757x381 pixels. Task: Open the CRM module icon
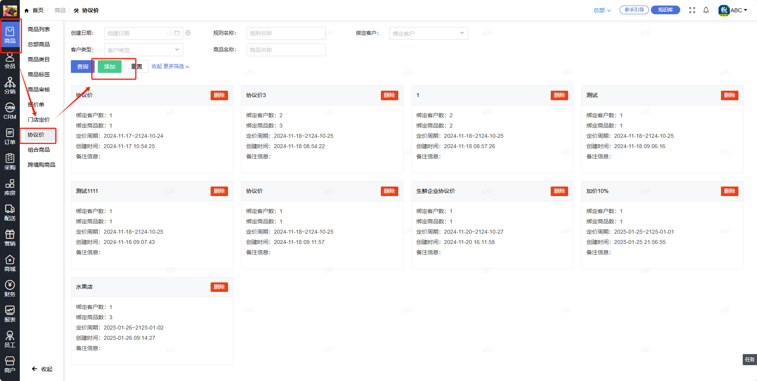click(x=10, y=111)
